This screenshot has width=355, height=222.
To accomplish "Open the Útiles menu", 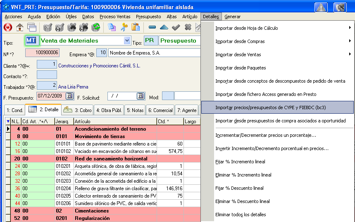I will tap(71, 17).
